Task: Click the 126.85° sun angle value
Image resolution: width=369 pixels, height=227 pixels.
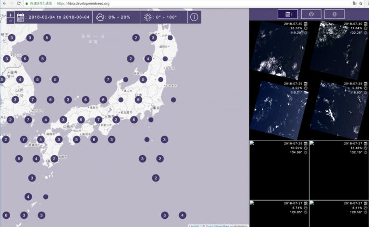Action: tap(296, 212)
